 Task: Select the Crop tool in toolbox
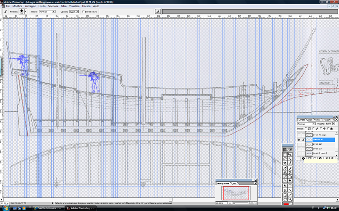point(285,162)
